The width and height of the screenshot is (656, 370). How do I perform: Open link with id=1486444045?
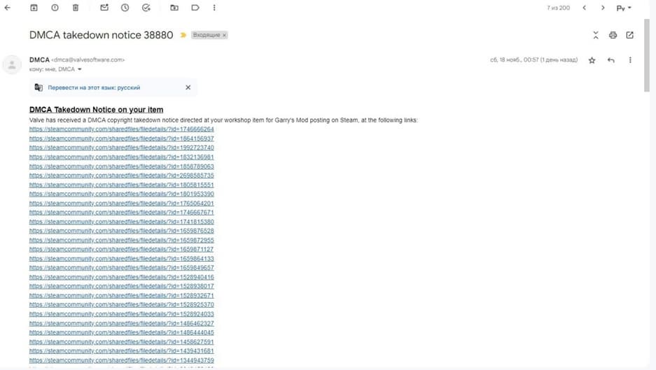(x=121, y=333)
